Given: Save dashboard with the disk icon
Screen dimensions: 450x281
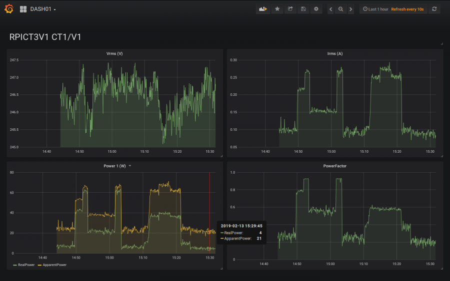Looking at the screenshot, I should point(303,9).
